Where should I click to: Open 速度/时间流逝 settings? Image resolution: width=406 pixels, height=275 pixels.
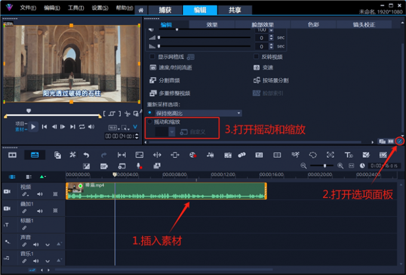171,67
